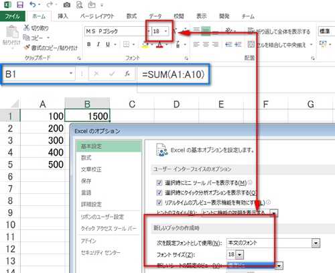The height and width of the screenshot is (273, 335).
Task: Click the Fill Color bucket icon
Action: click(x=145, y=44)
